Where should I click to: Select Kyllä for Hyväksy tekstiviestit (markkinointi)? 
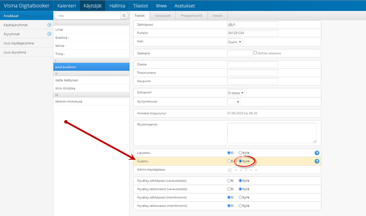(x=240, y=206)
